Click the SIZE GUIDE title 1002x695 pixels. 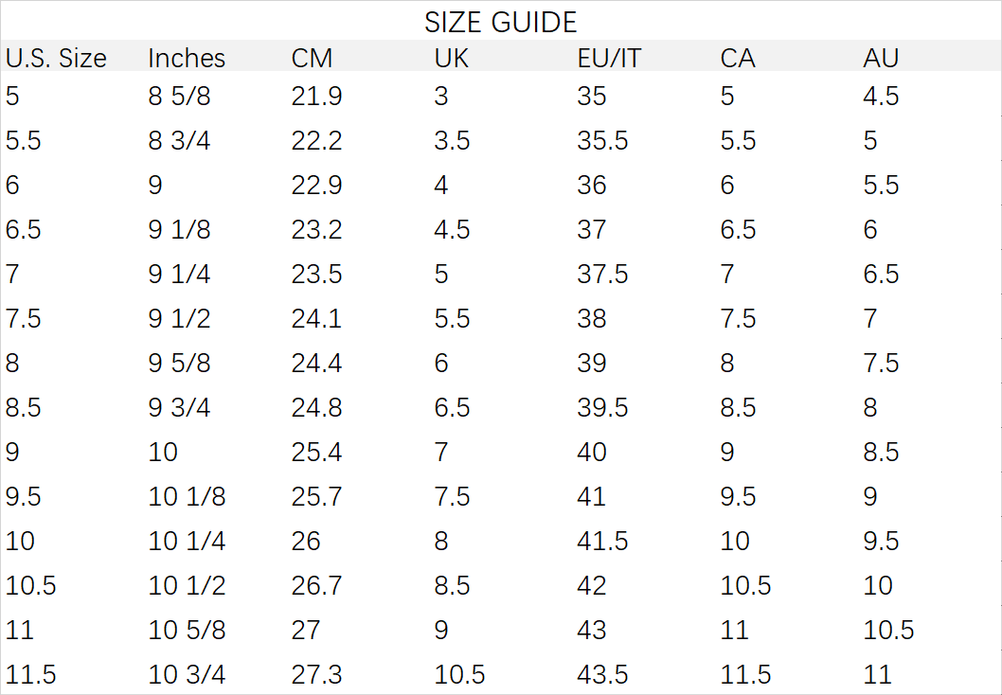click(x=500, y=21)
